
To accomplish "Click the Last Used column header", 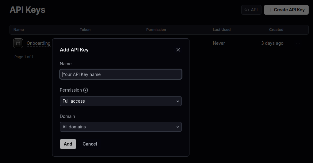I will pyautogui.click(x=222, y=30).
